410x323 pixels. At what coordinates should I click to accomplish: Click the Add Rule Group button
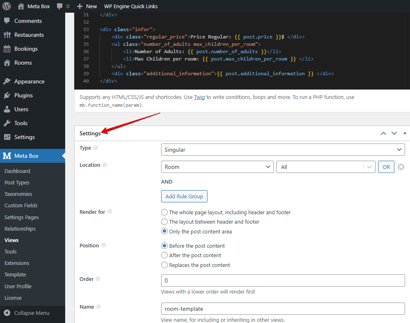pyautogui.click(x=184, y=196)
